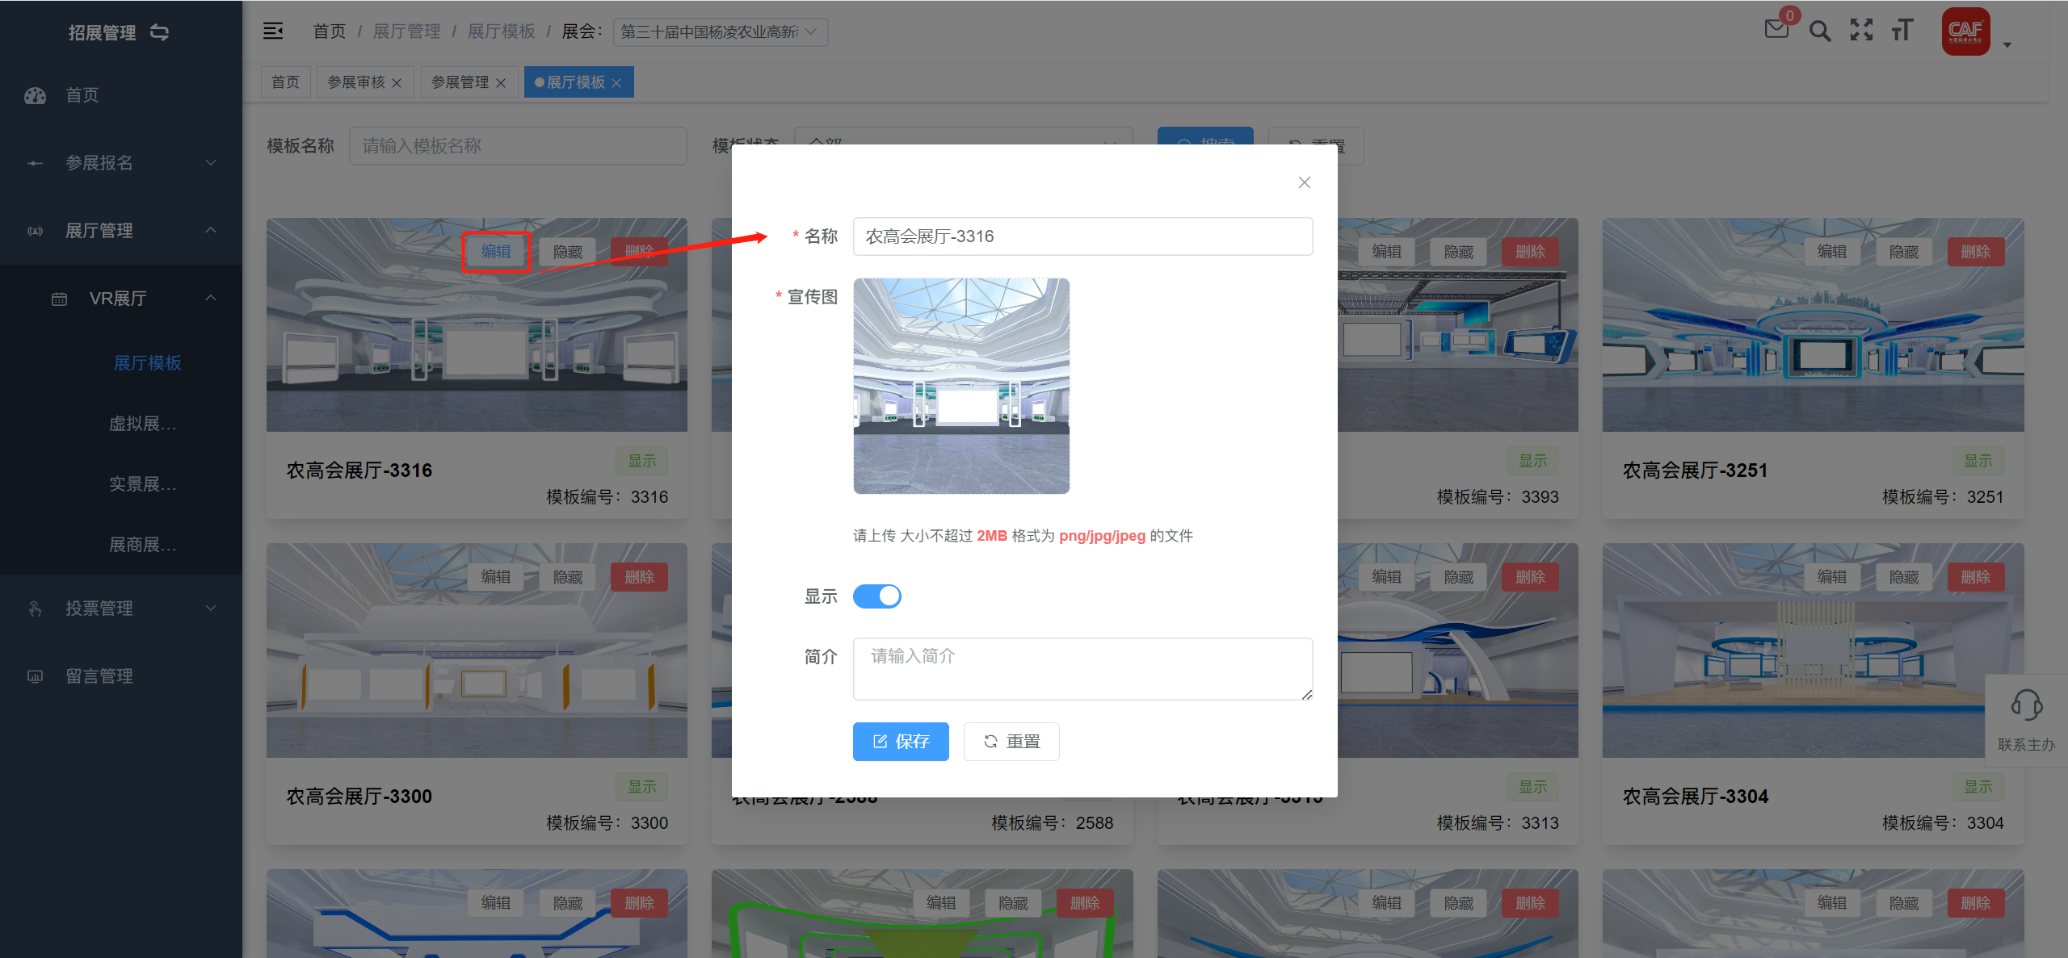The height and width of the screenshot is (958, 2068).
Task: Click the 投票管理 sidebar icon
Action: coord(35,609)
